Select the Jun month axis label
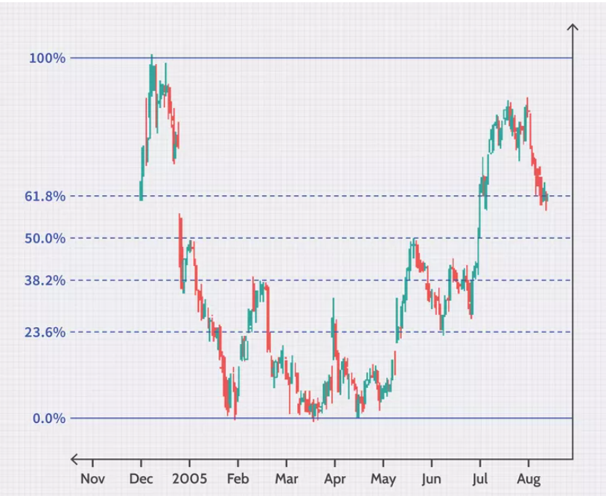 [x=431, y=480]
